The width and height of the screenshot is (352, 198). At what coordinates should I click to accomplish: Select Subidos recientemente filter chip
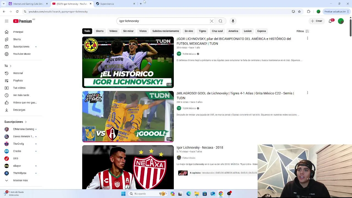[x=166, y=31]
